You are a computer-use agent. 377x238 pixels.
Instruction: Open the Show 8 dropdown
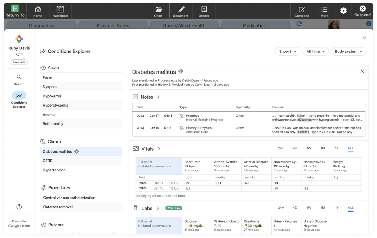point(288,51)
